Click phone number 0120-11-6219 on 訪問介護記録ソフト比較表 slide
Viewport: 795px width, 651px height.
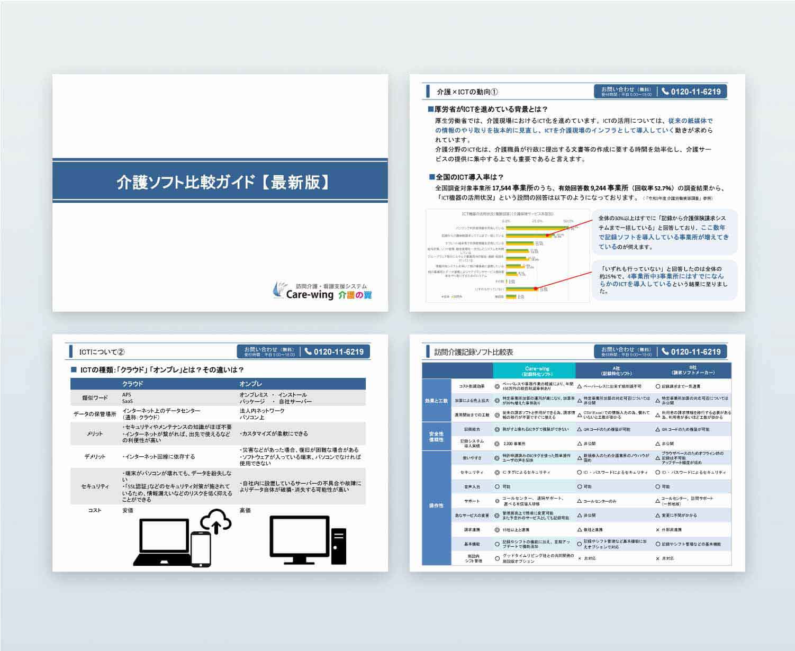(695, 352)
